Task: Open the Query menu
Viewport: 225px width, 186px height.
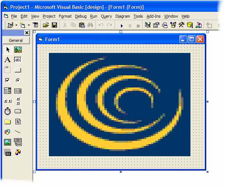Action: click(x=106, y=17)
